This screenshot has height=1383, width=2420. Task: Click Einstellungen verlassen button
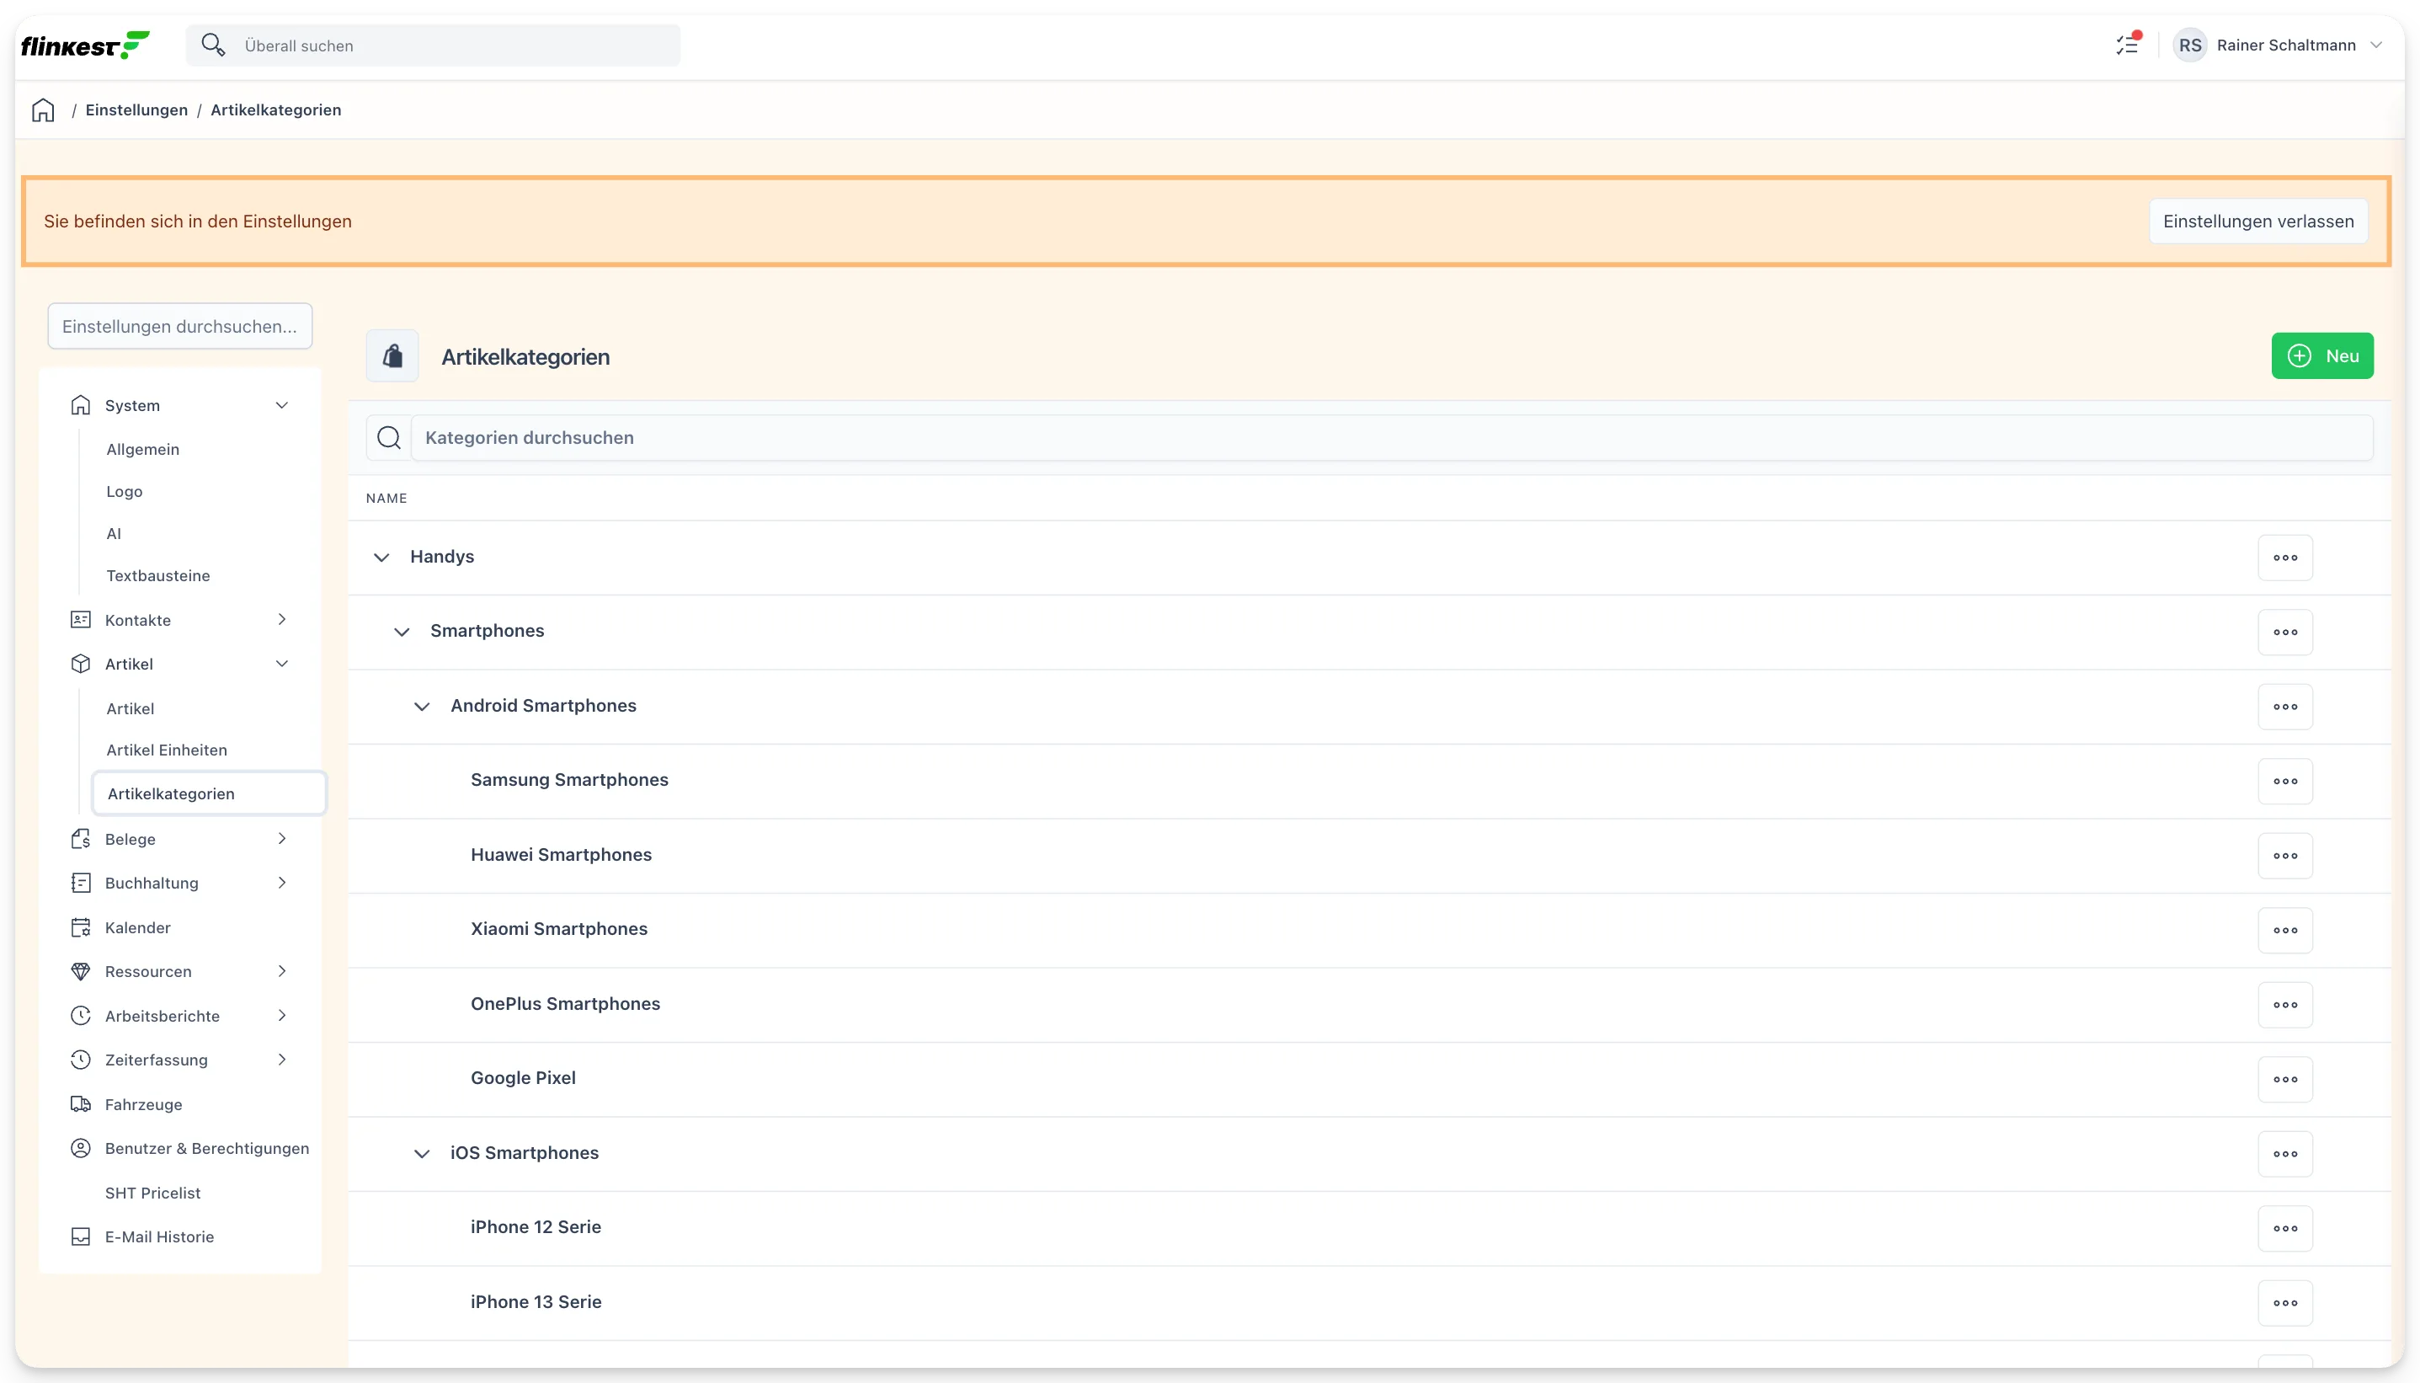2257,222
